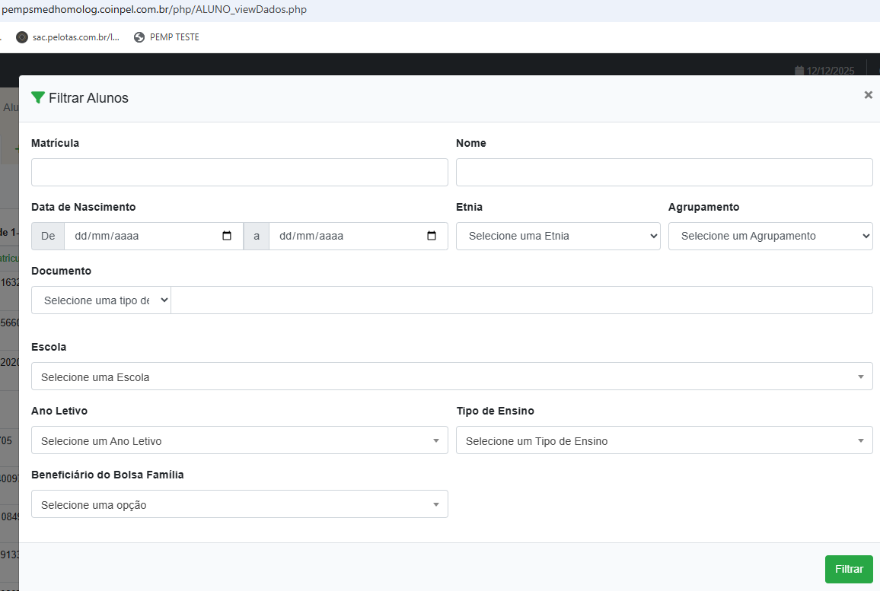Open the Tipo de Ensino dropdown

(664, 440)
